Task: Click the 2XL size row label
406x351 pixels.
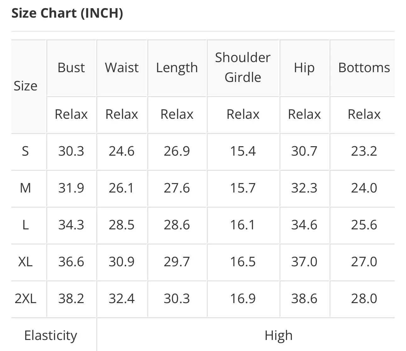Action: (x=25, y=299)
